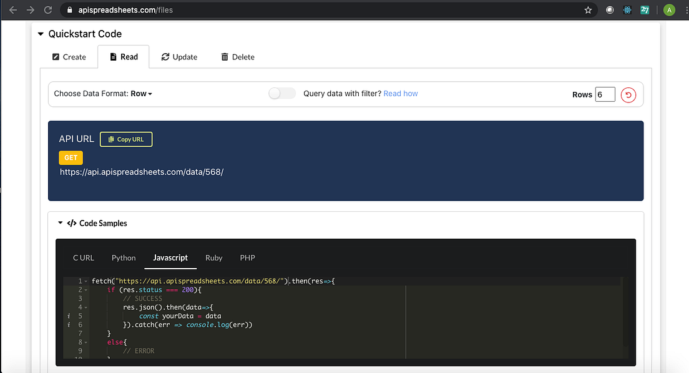Click the code brackets icon beside Code Samples
This screenshot has height=373, width=689.
pos(72,223)
